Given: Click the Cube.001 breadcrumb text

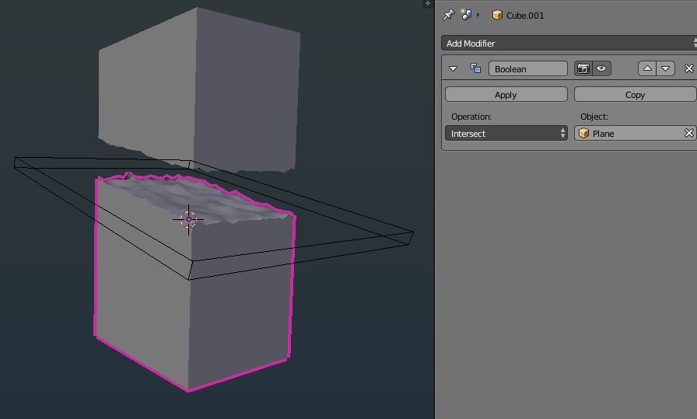Looking at the screenshot, I should tap(525, 16).
